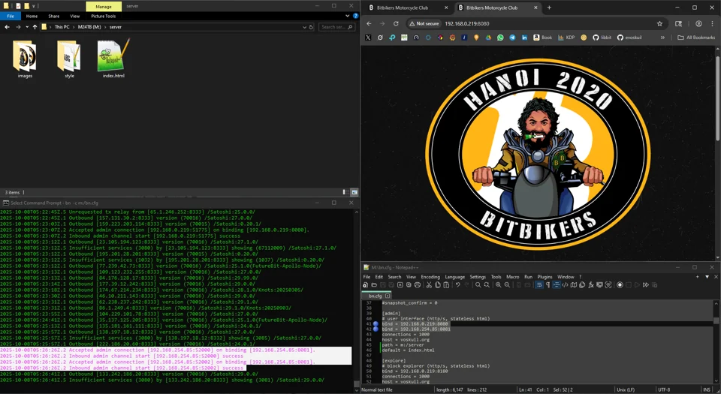Image resolution: width=721 pixels, height=394 pixels.
Task: Click the Cut icon in Notepad++ toolbar
Action: tap(429, 285)
